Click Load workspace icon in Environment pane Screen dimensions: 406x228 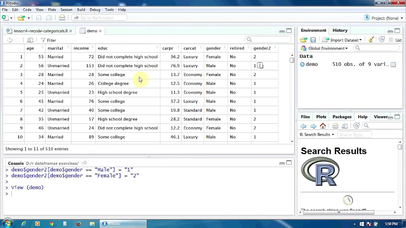(304, 40)
